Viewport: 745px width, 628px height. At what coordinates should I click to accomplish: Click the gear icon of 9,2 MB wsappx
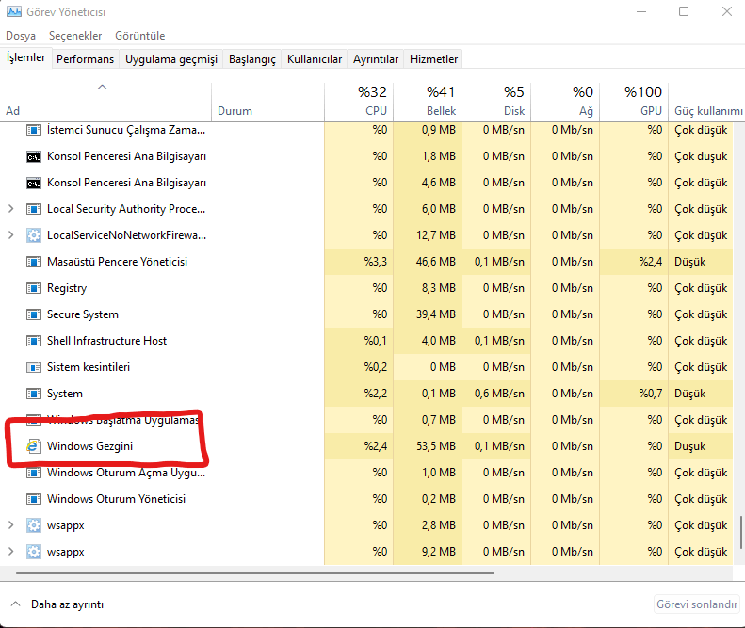click(x=34, y=552)
